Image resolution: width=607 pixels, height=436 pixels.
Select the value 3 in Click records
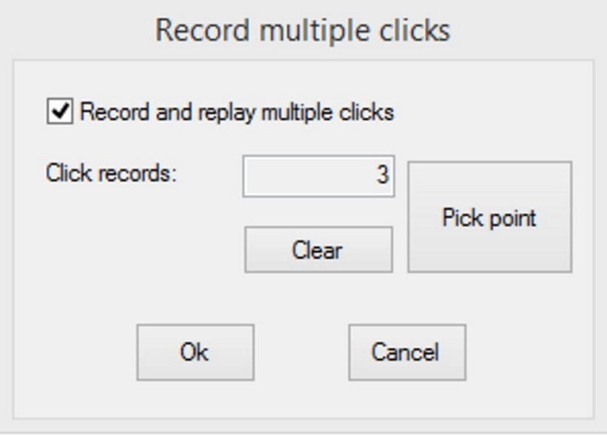(x=383, y=175)
